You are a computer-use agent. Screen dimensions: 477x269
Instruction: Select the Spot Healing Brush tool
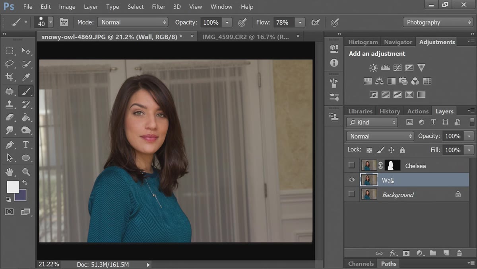pos(10,91)
